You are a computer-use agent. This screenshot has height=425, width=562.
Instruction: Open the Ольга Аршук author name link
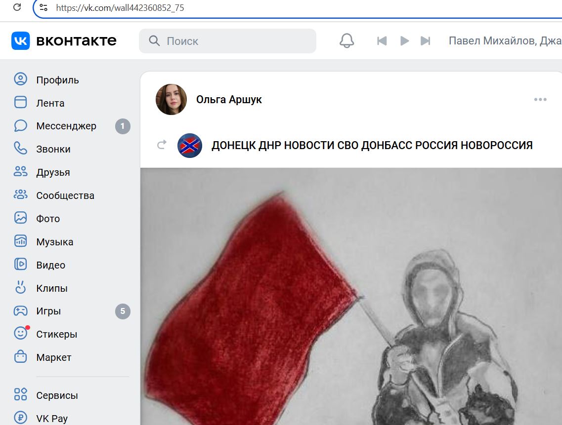click(229, 100)
